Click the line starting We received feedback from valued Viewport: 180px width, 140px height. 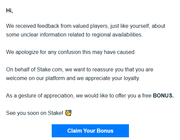[x=86, y=26]
